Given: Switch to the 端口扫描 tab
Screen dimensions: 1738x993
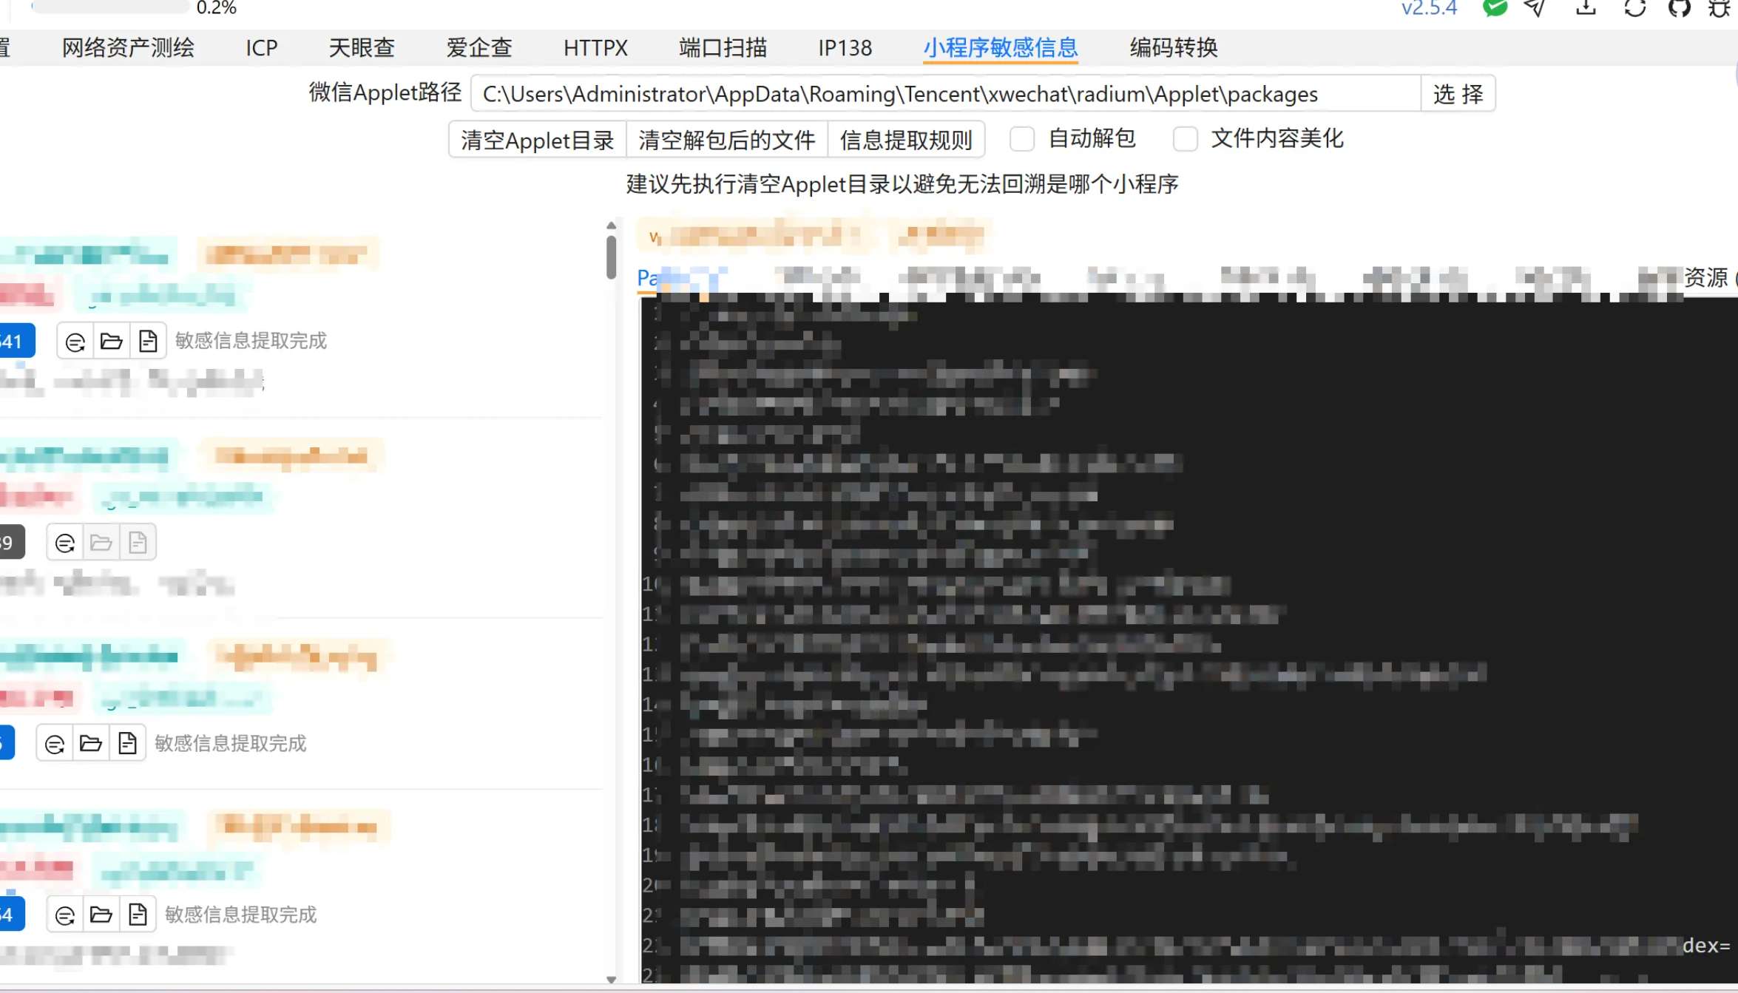Looking at the screenshot, I should tap(723, 48).
